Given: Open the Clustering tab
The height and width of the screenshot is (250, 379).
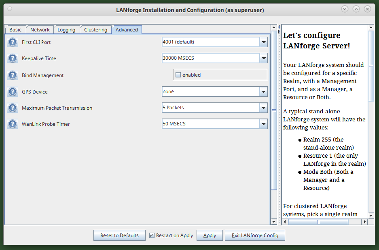Looking at the screenshot, I should pyautogui.click(x=95, y=29).
